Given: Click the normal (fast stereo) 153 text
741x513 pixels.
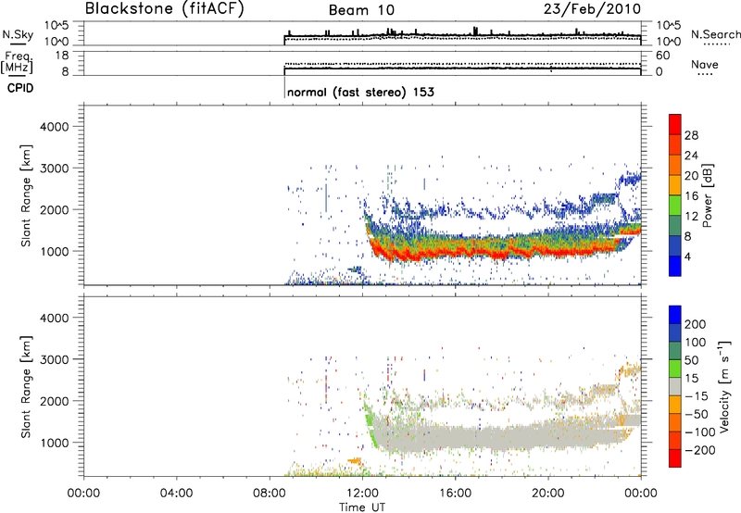Looking at the screenshot, I should click(x=360, y=92).
